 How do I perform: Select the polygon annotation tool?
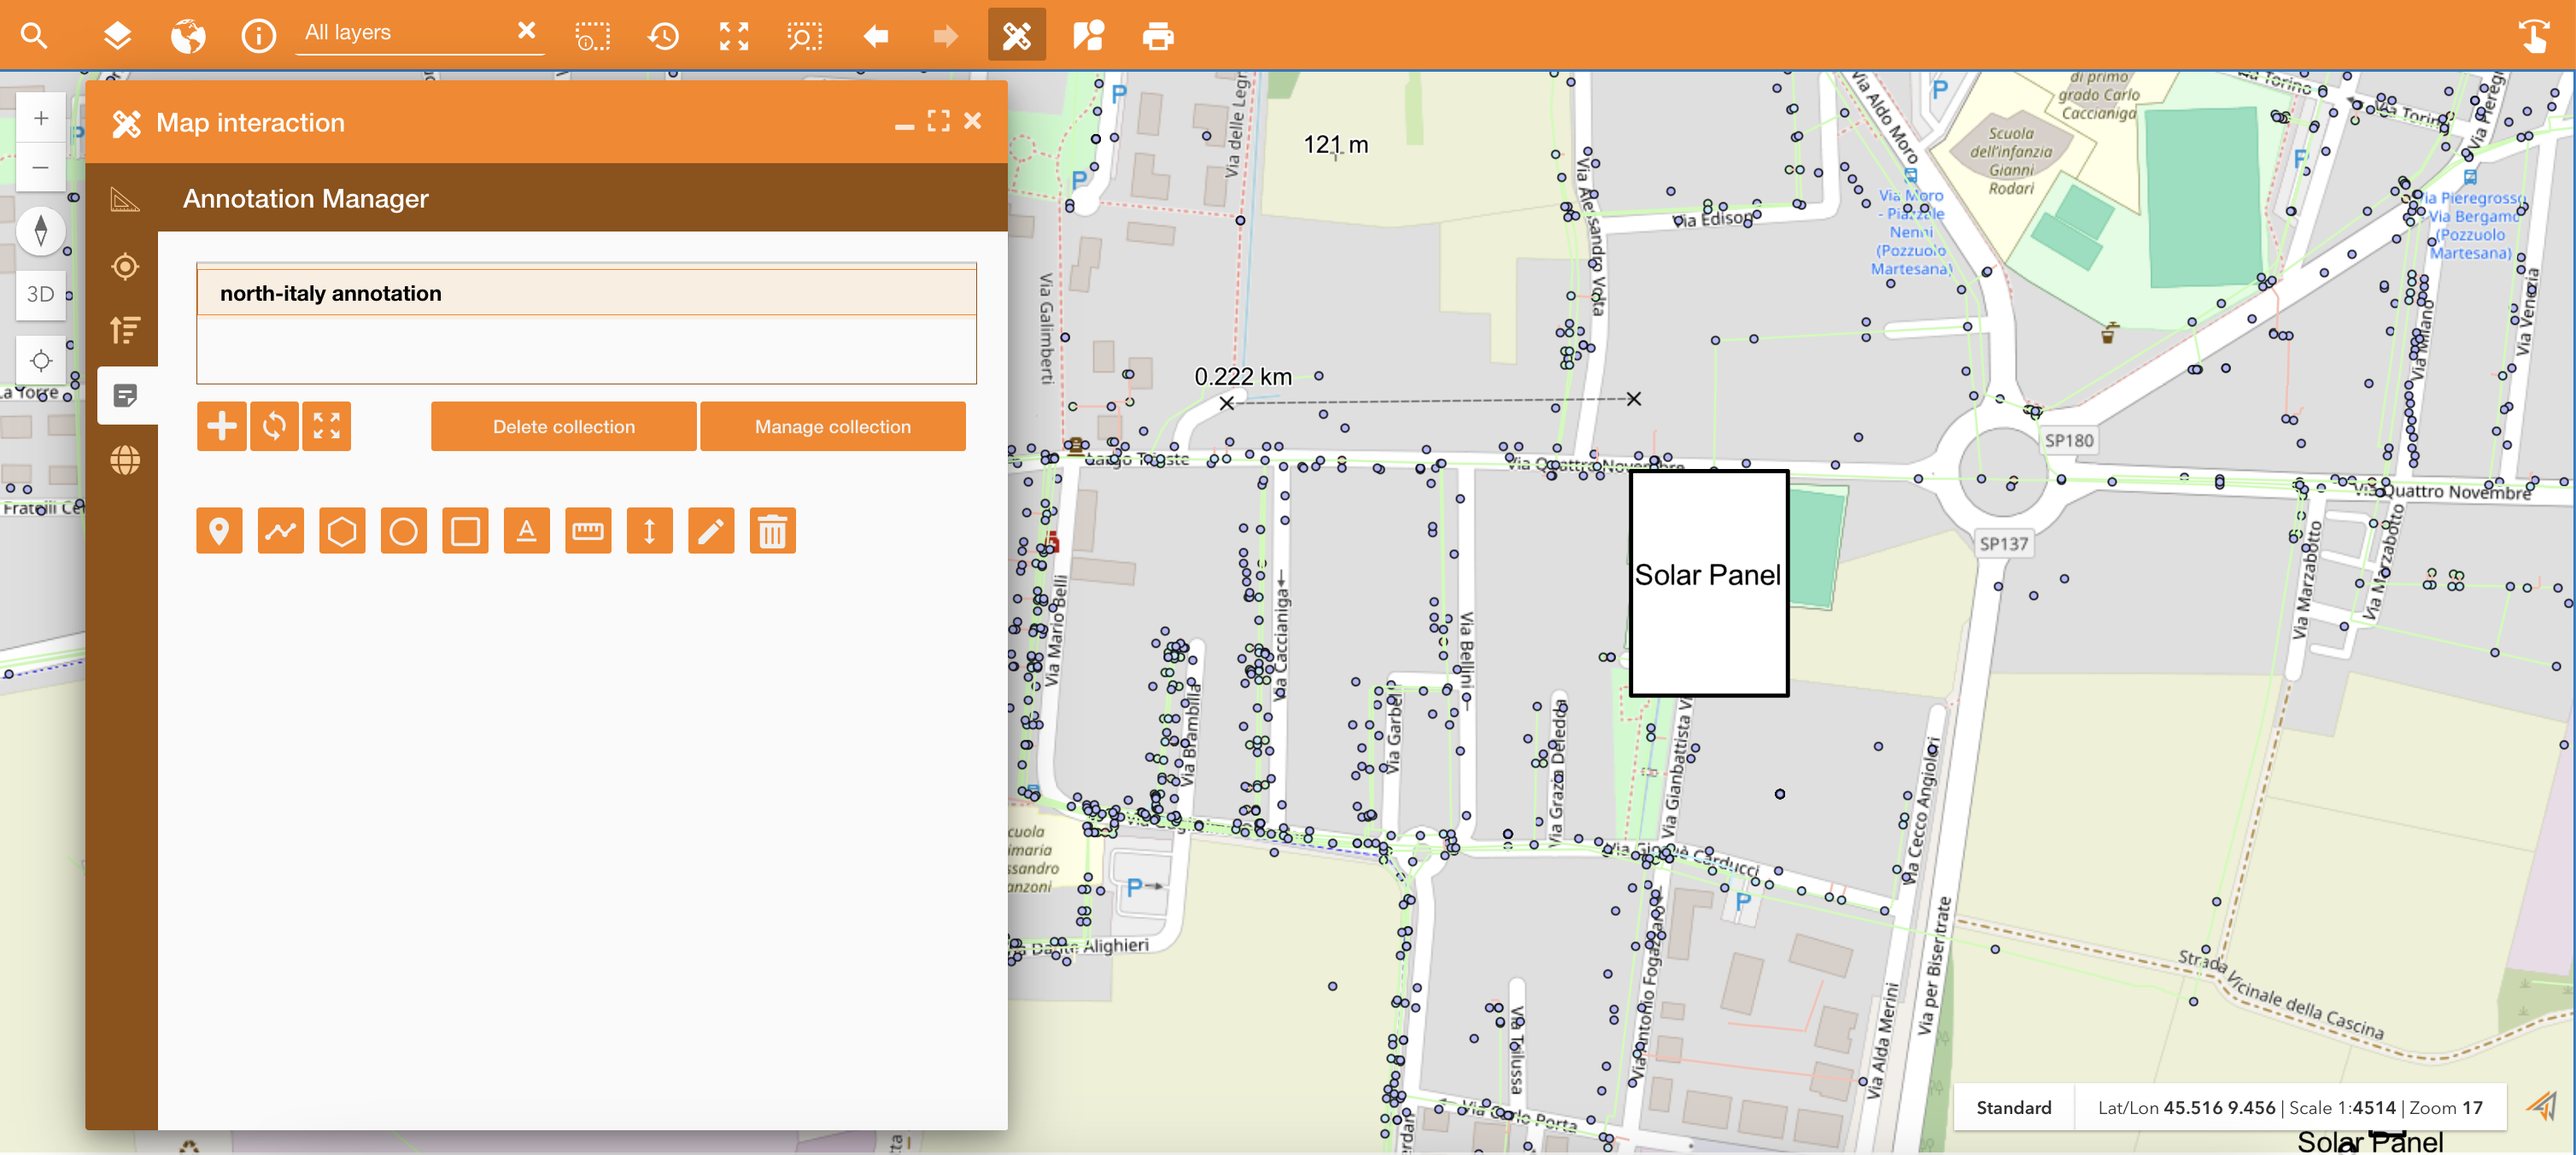pyautogui.click(x=342, y=531)
